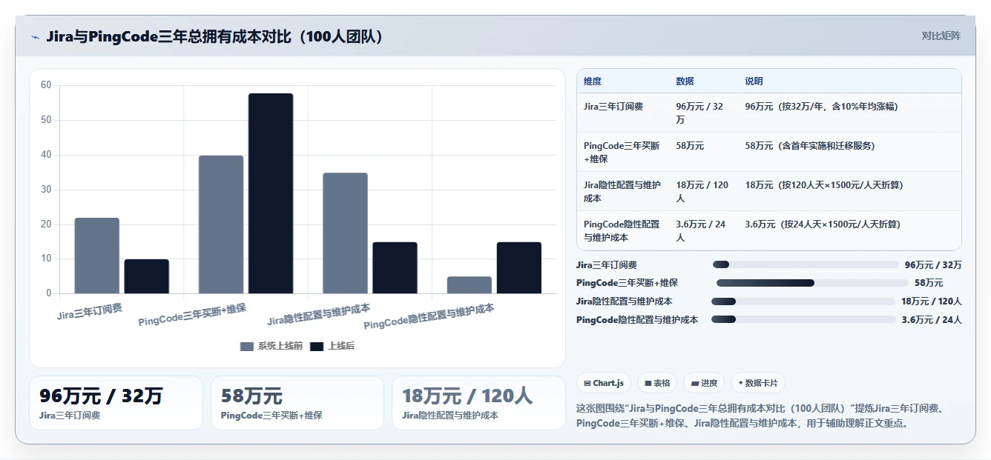Click Jira隐性配置与维护成本 in the table's 维度 column

(x=622, y=192)
